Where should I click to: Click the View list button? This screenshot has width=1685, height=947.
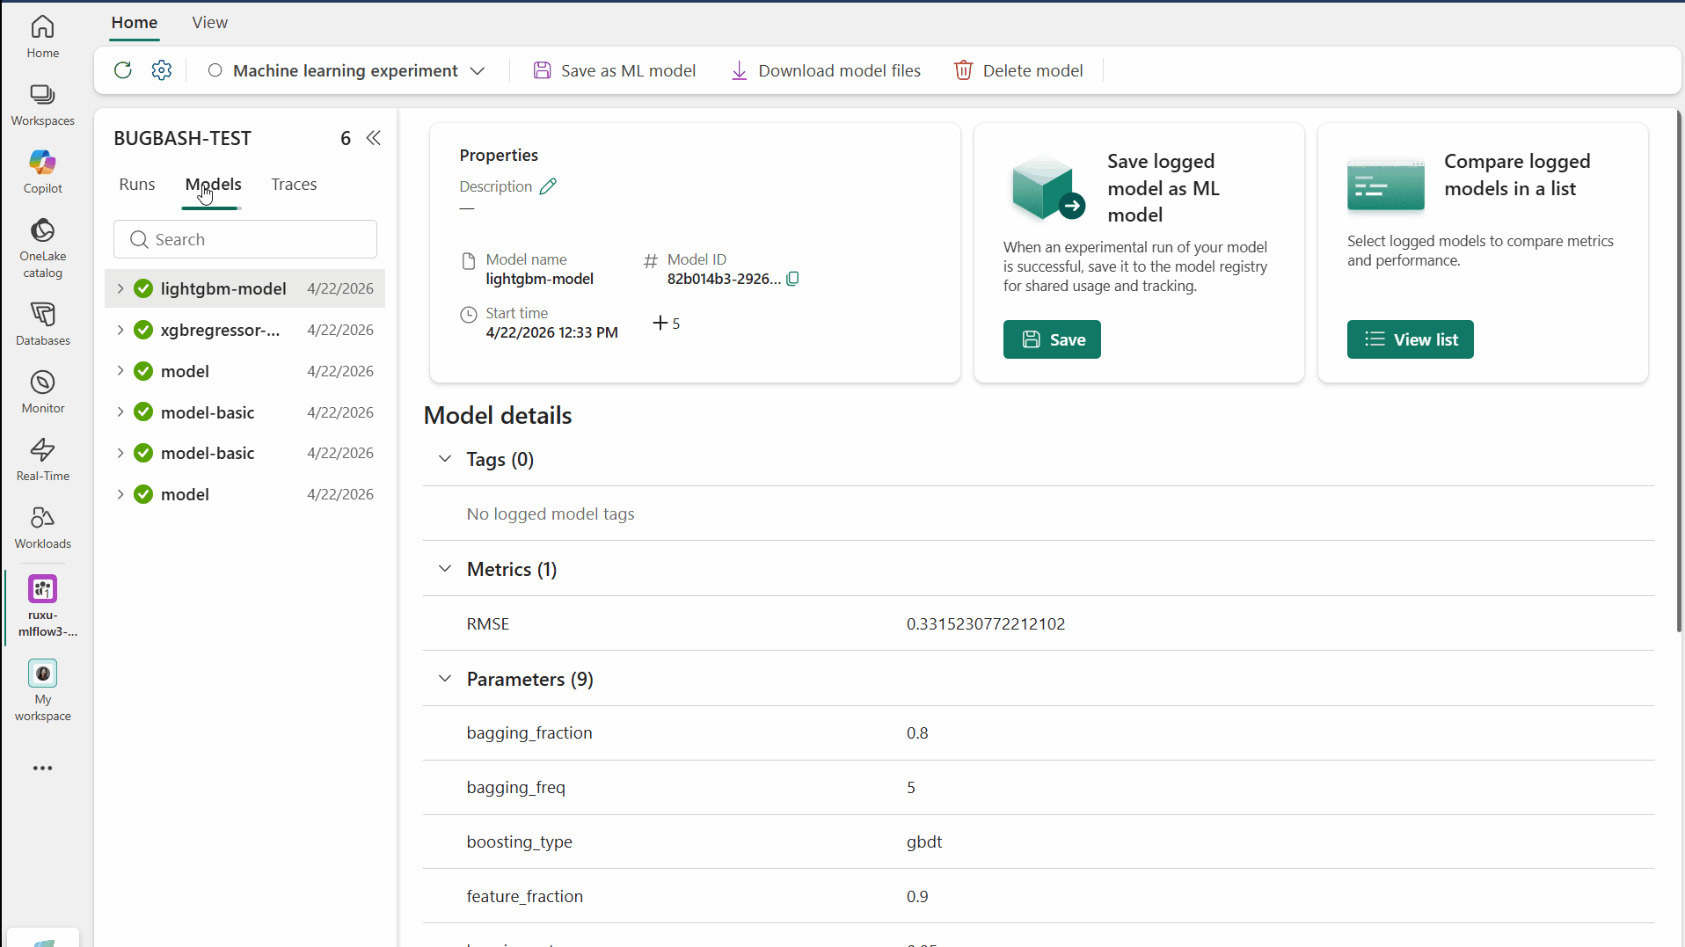tap(1411, 339)
